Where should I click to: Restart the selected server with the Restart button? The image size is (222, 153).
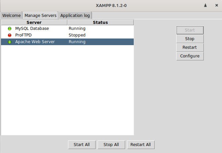pos(189,47)
